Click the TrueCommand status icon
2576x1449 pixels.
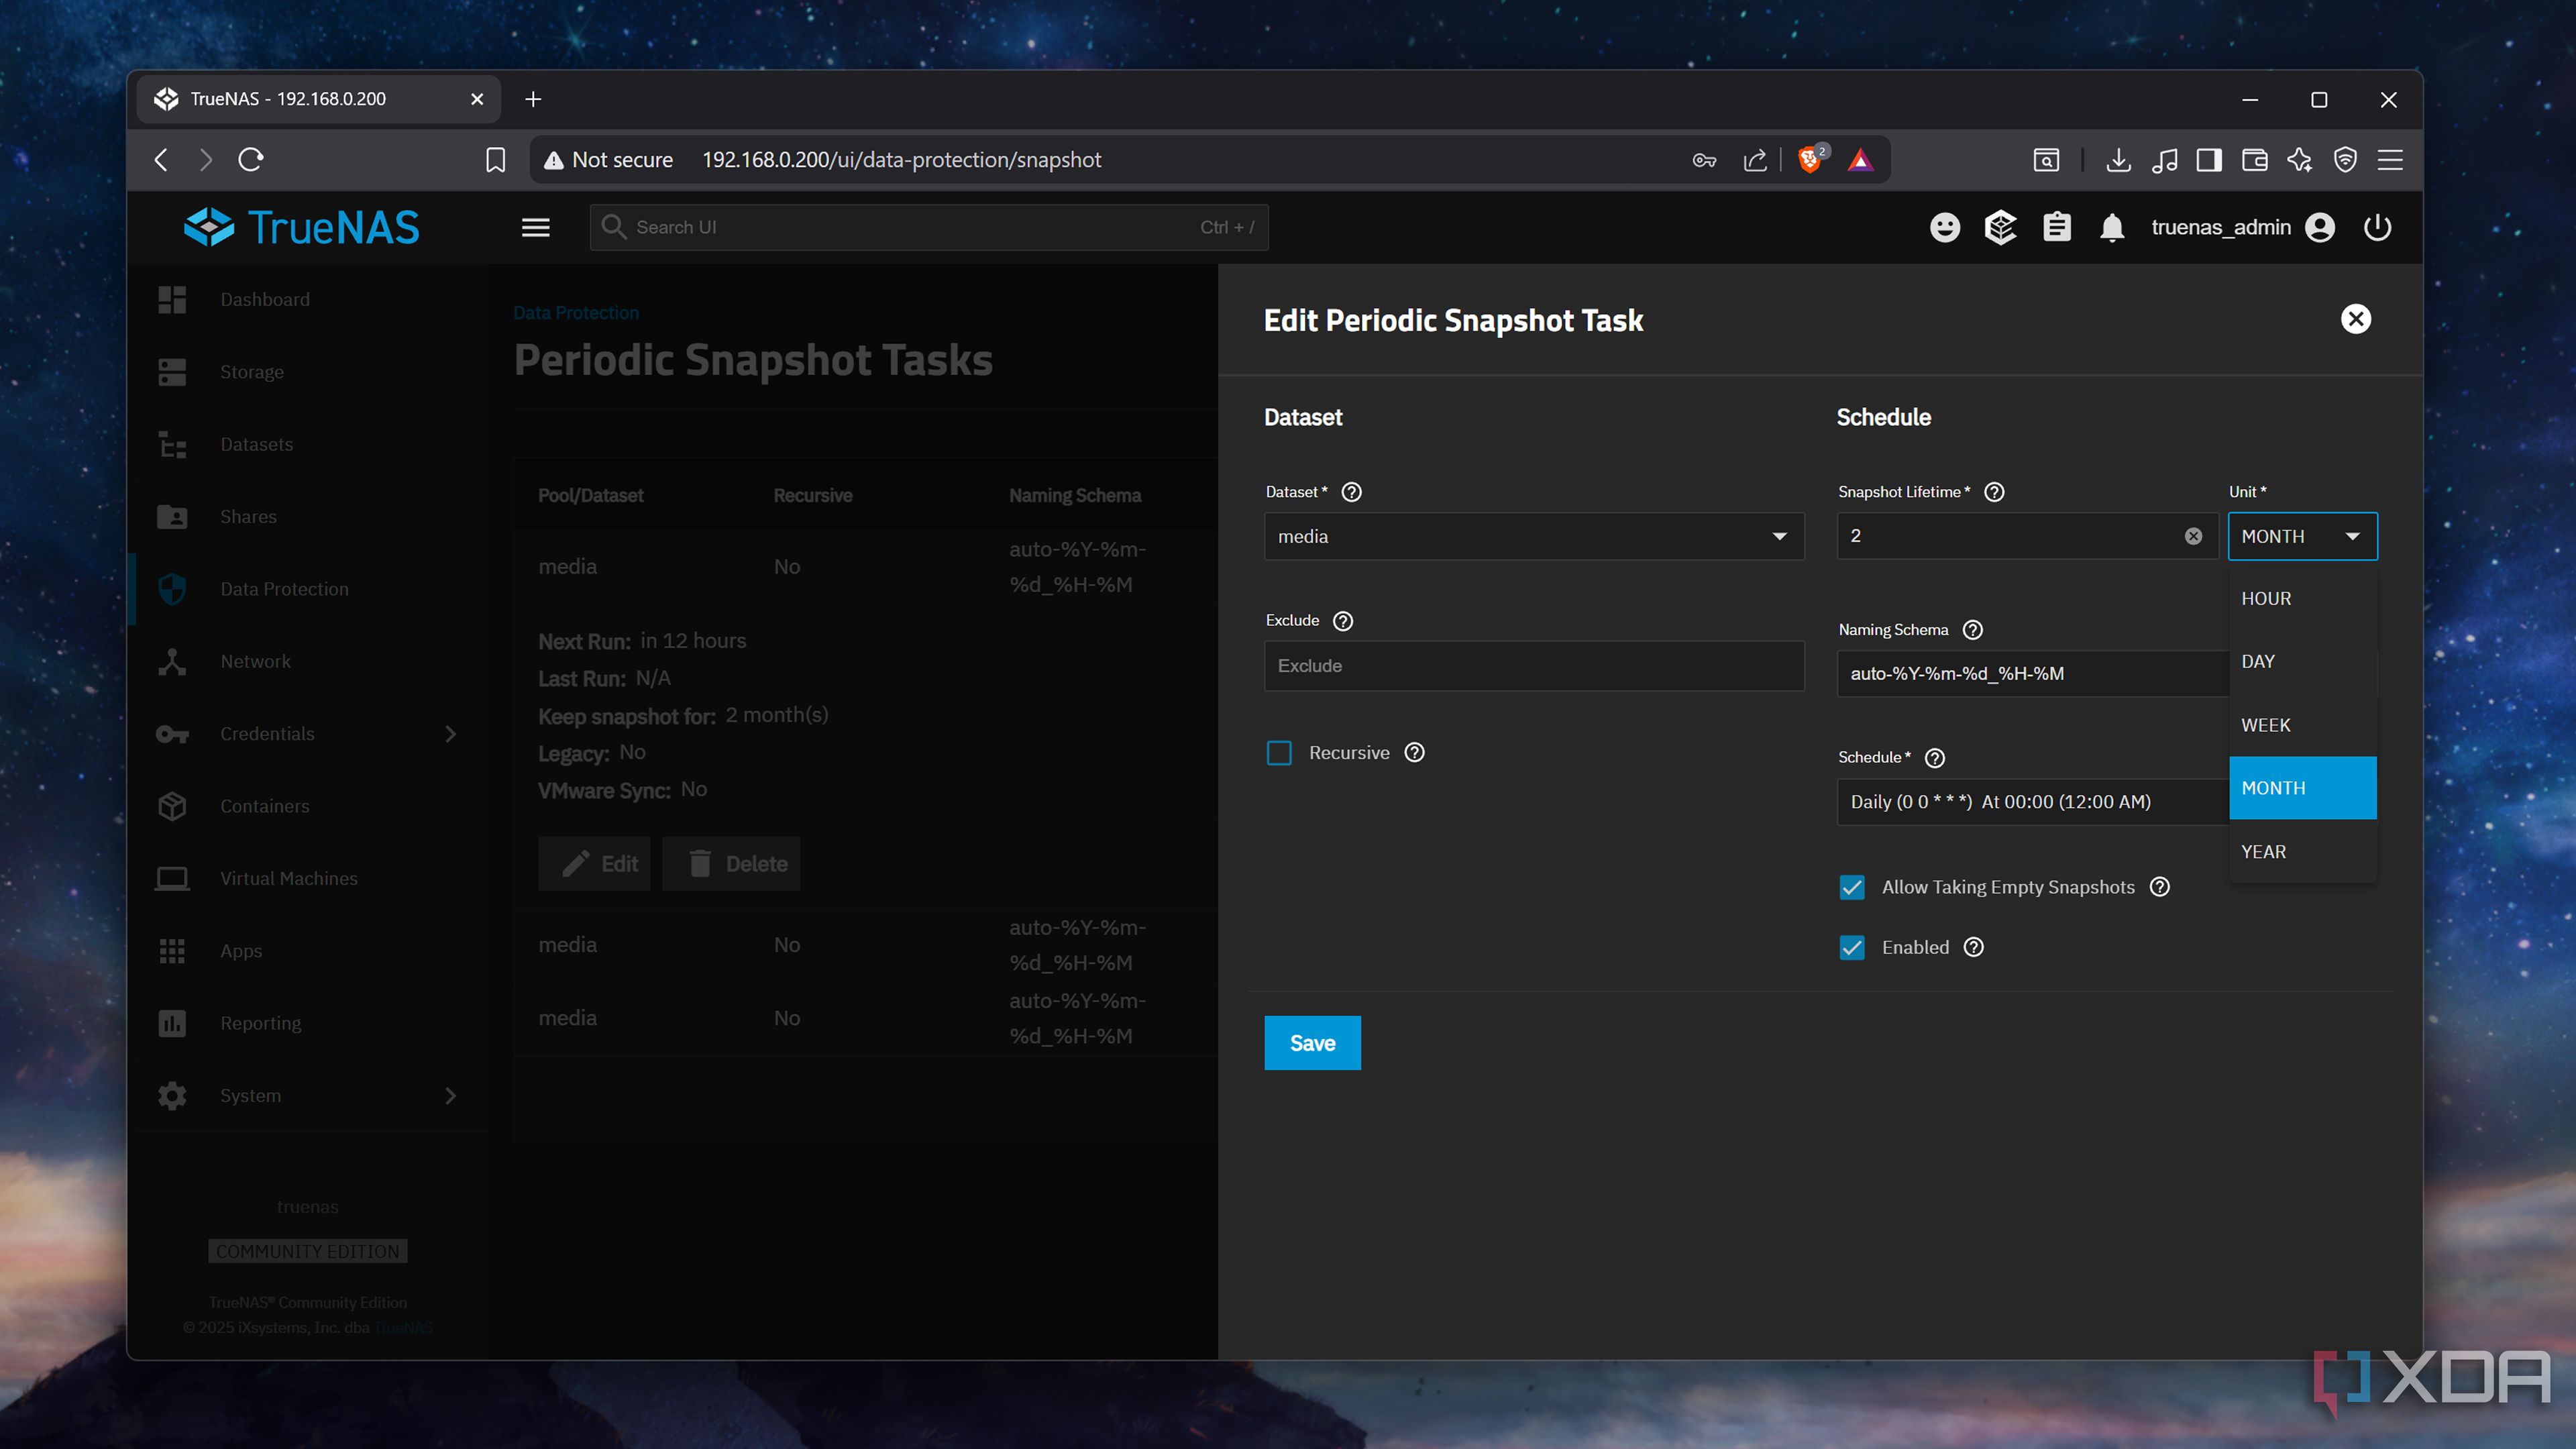click(2000, 227)
